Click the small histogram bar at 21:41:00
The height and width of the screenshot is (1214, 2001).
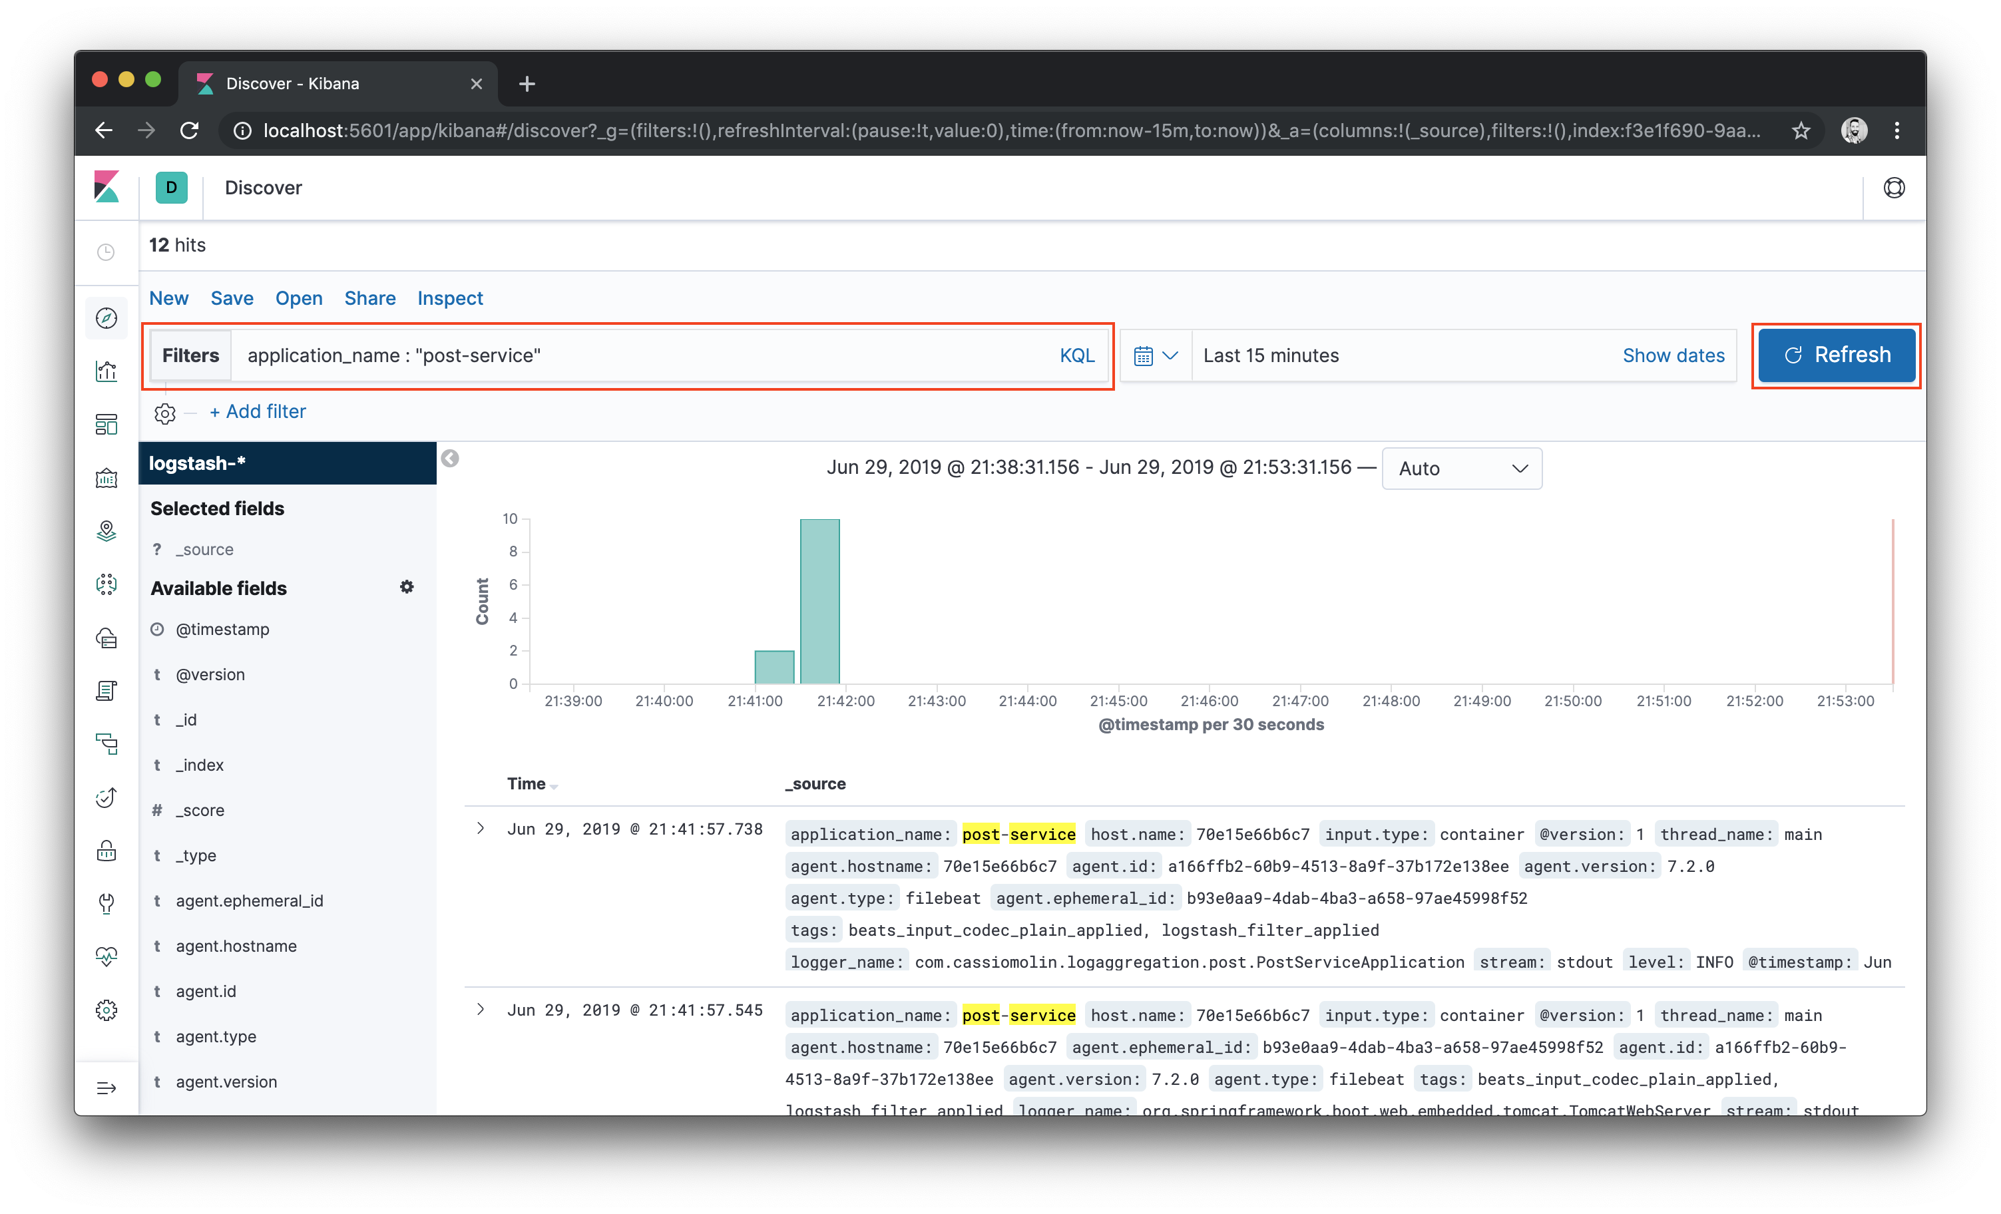pyautogui.click(x=774, y=667)
